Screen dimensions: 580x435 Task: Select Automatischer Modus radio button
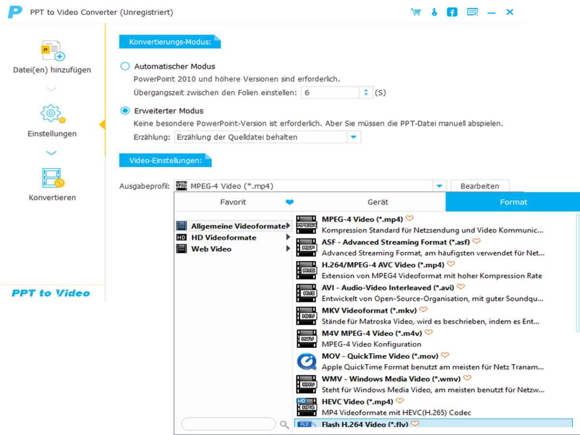point(125,66)
